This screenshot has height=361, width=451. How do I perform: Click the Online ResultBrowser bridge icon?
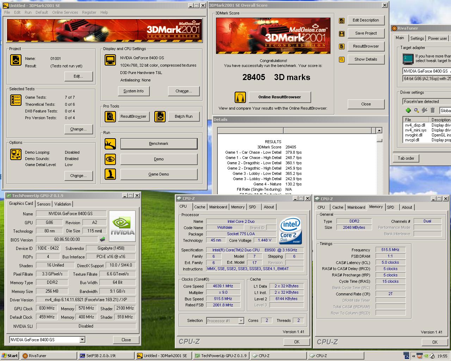[240, 97]
